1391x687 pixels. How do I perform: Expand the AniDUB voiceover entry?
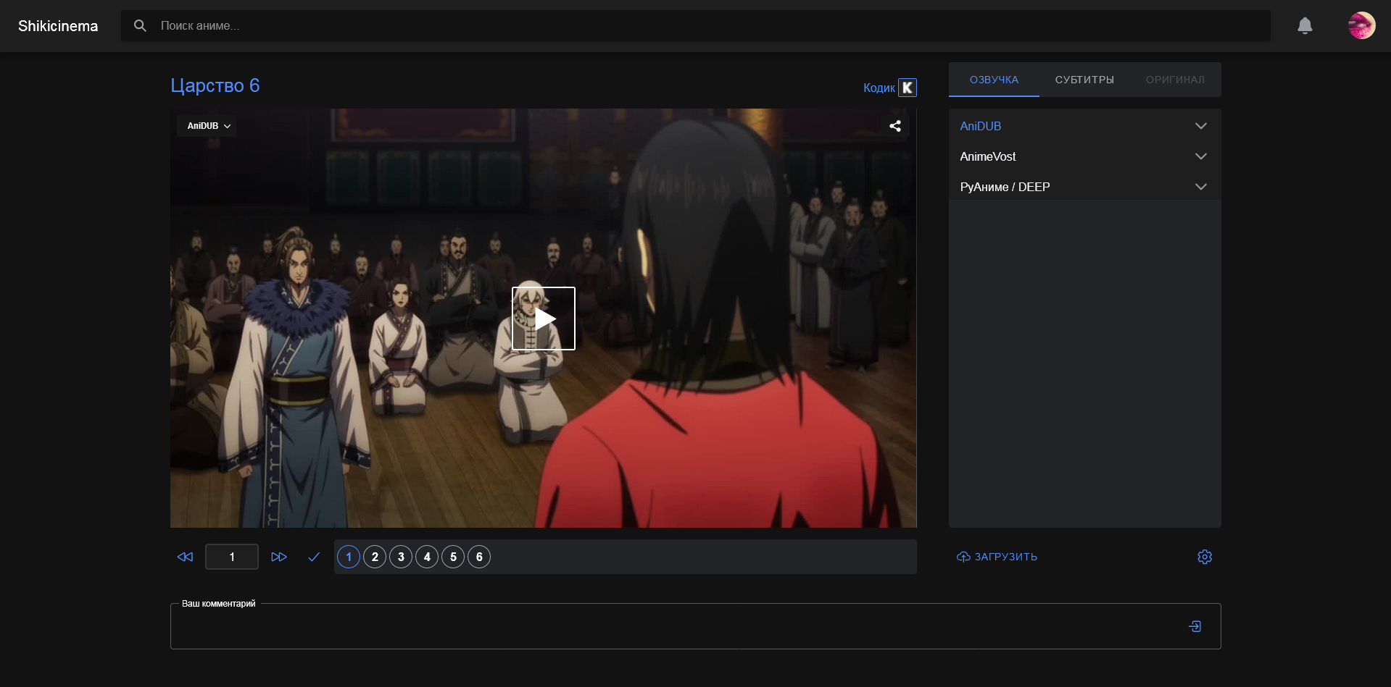point(1200,126)
